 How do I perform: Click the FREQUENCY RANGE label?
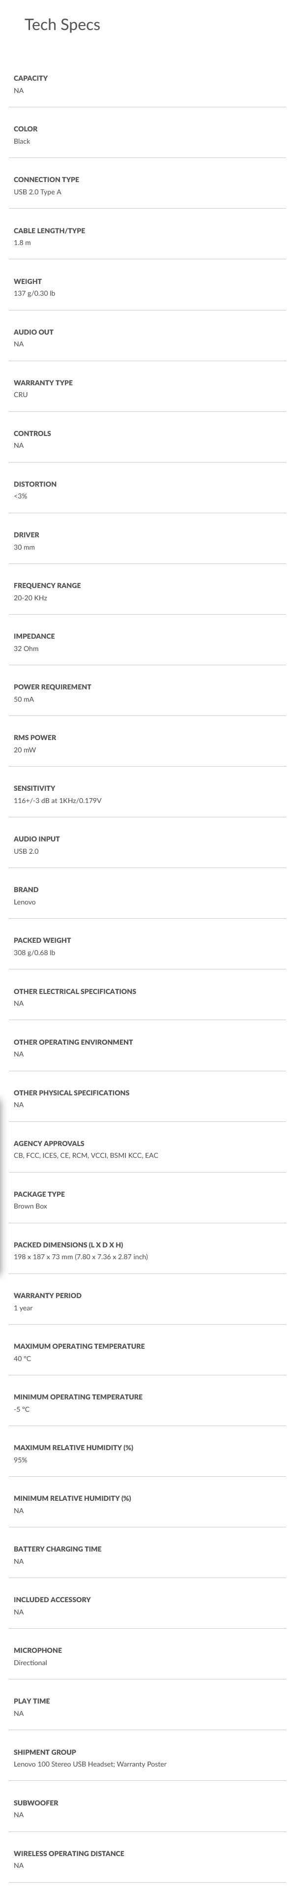[x=47, y=586]
